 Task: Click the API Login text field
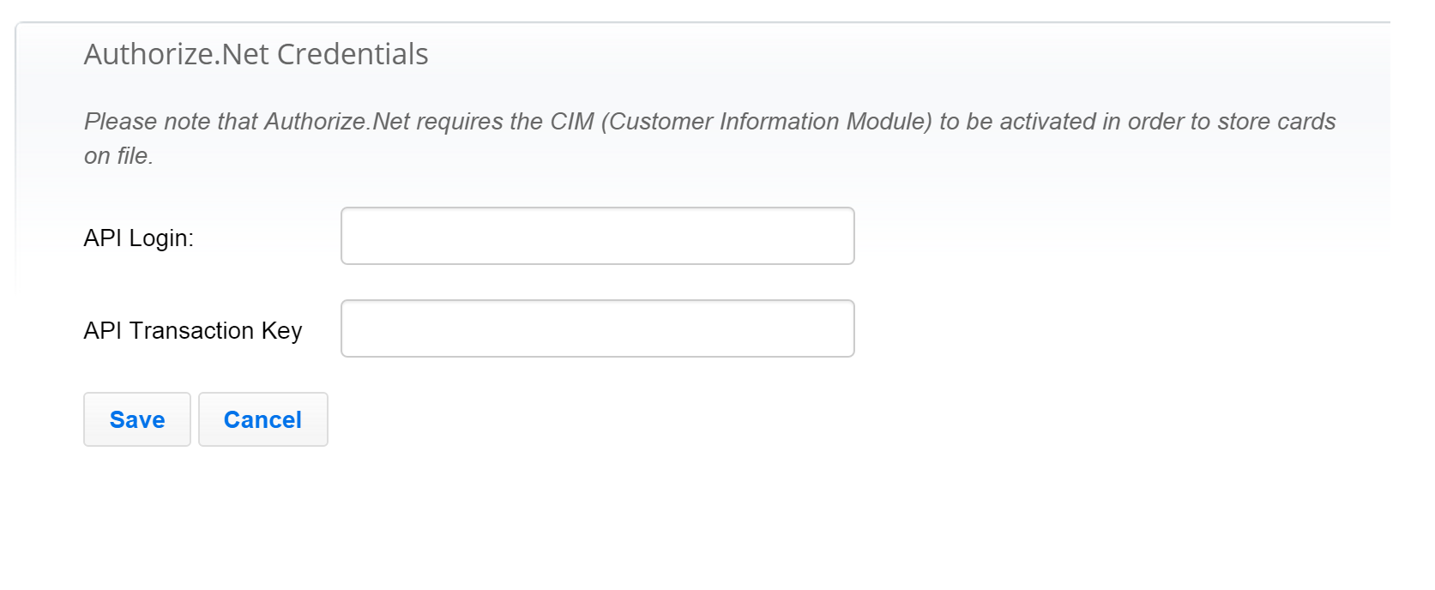tap(597, 236)
